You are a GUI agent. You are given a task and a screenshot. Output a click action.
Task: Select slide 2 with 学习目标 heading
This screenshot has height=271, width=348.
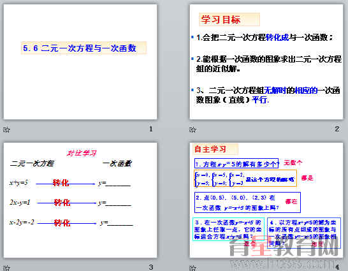pyautogui.click(x=266, y=62)
